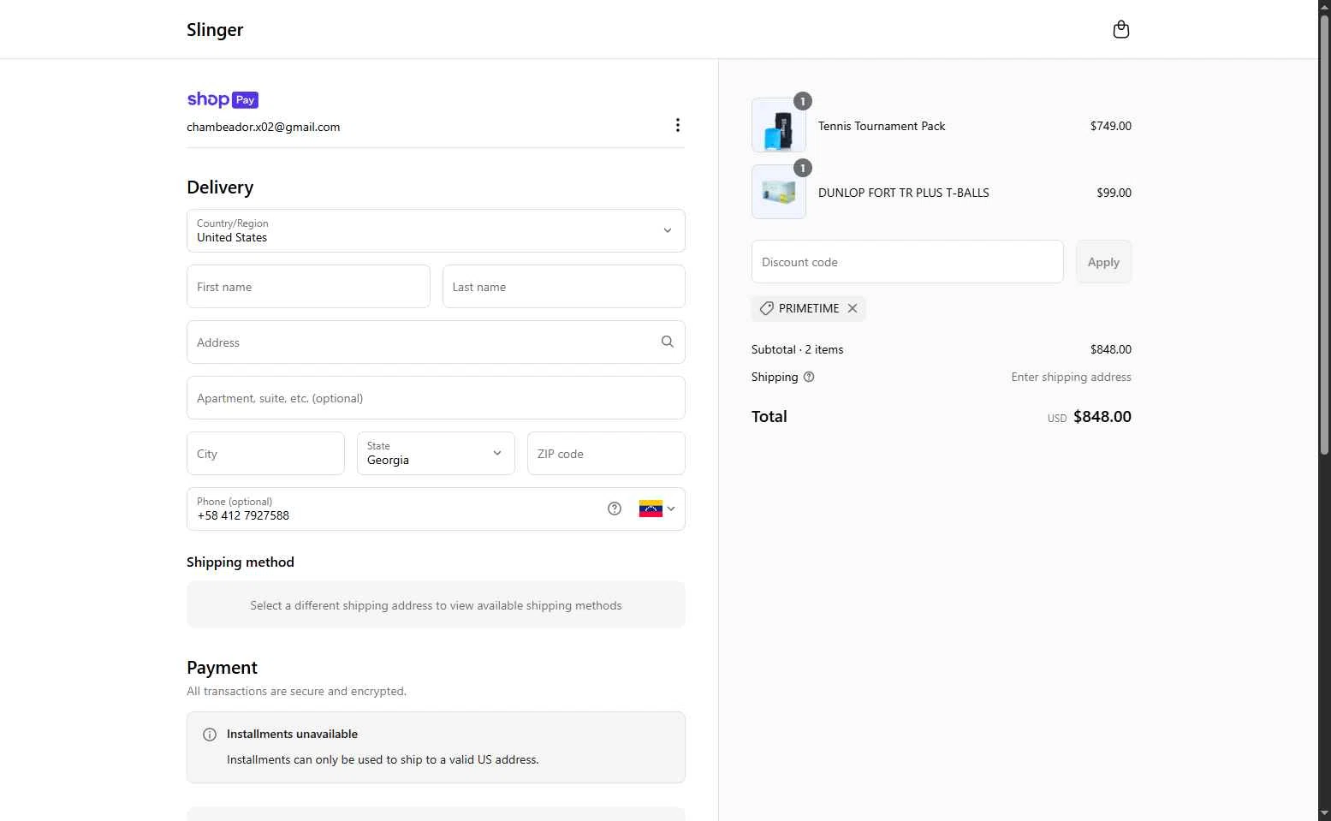Click the scrollbar down arrow
1331x821 pixels.
click(x=1324, y=812)
